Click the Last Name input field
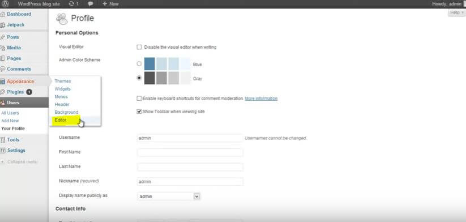This screenshot has height=222, width=466. pos(190,167)
